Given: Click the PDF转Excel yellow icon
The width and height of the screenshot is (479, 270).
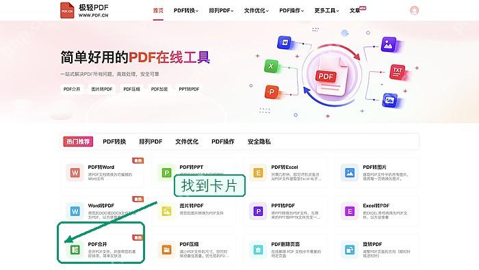Looking at the screenshot, I should pyautogui.click(x=258, y=173).
